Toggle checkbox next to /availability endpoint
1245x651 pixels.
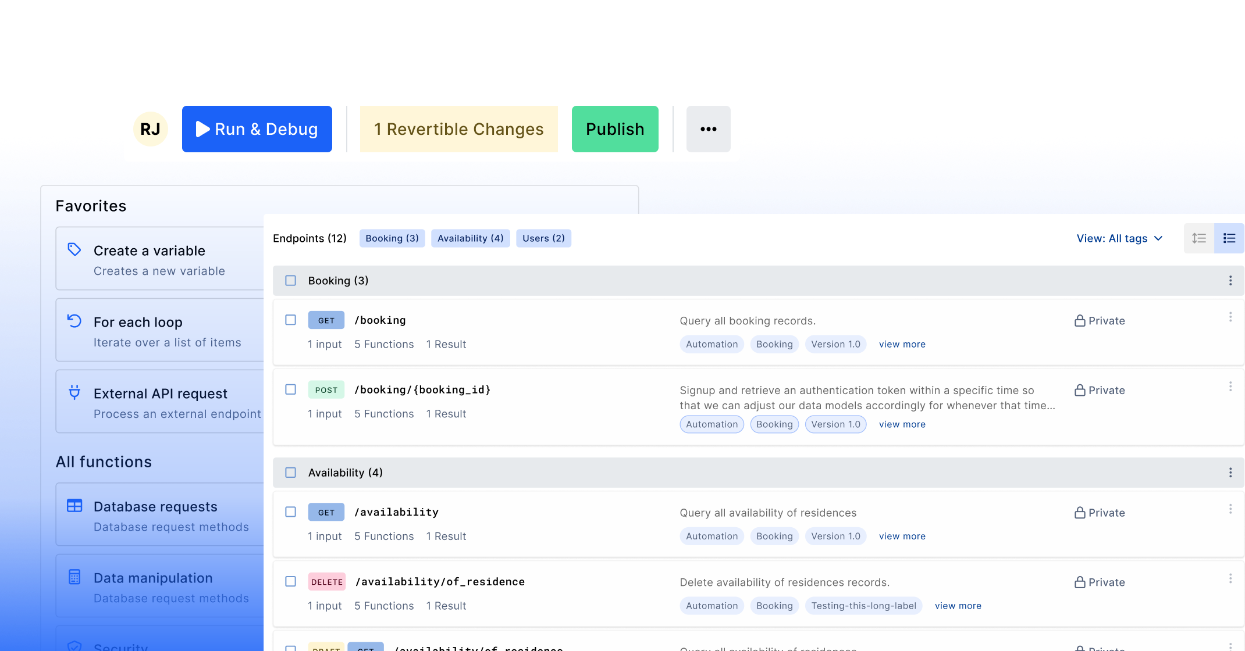click(x=291, y=511)
